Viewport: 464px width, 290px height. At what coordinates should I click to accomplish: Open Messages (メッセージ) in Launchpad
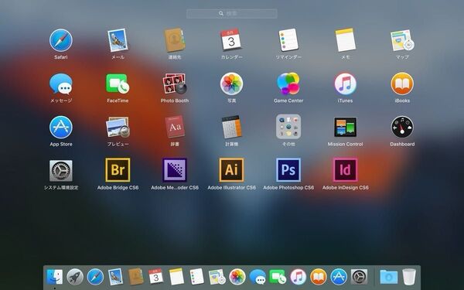tap(60, 84)
